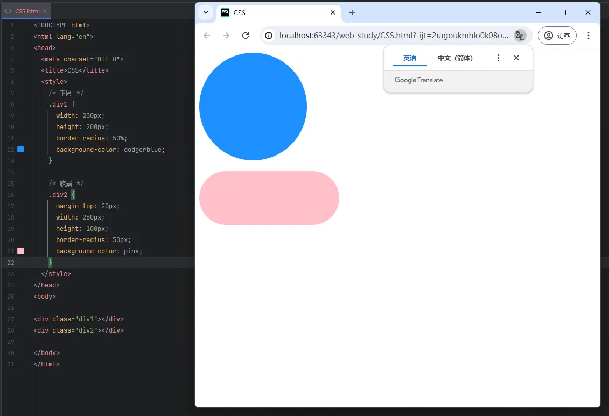The image size is (609, 416).
Task: Open translate options three-dot menu
Action: (x=498, y=58)
